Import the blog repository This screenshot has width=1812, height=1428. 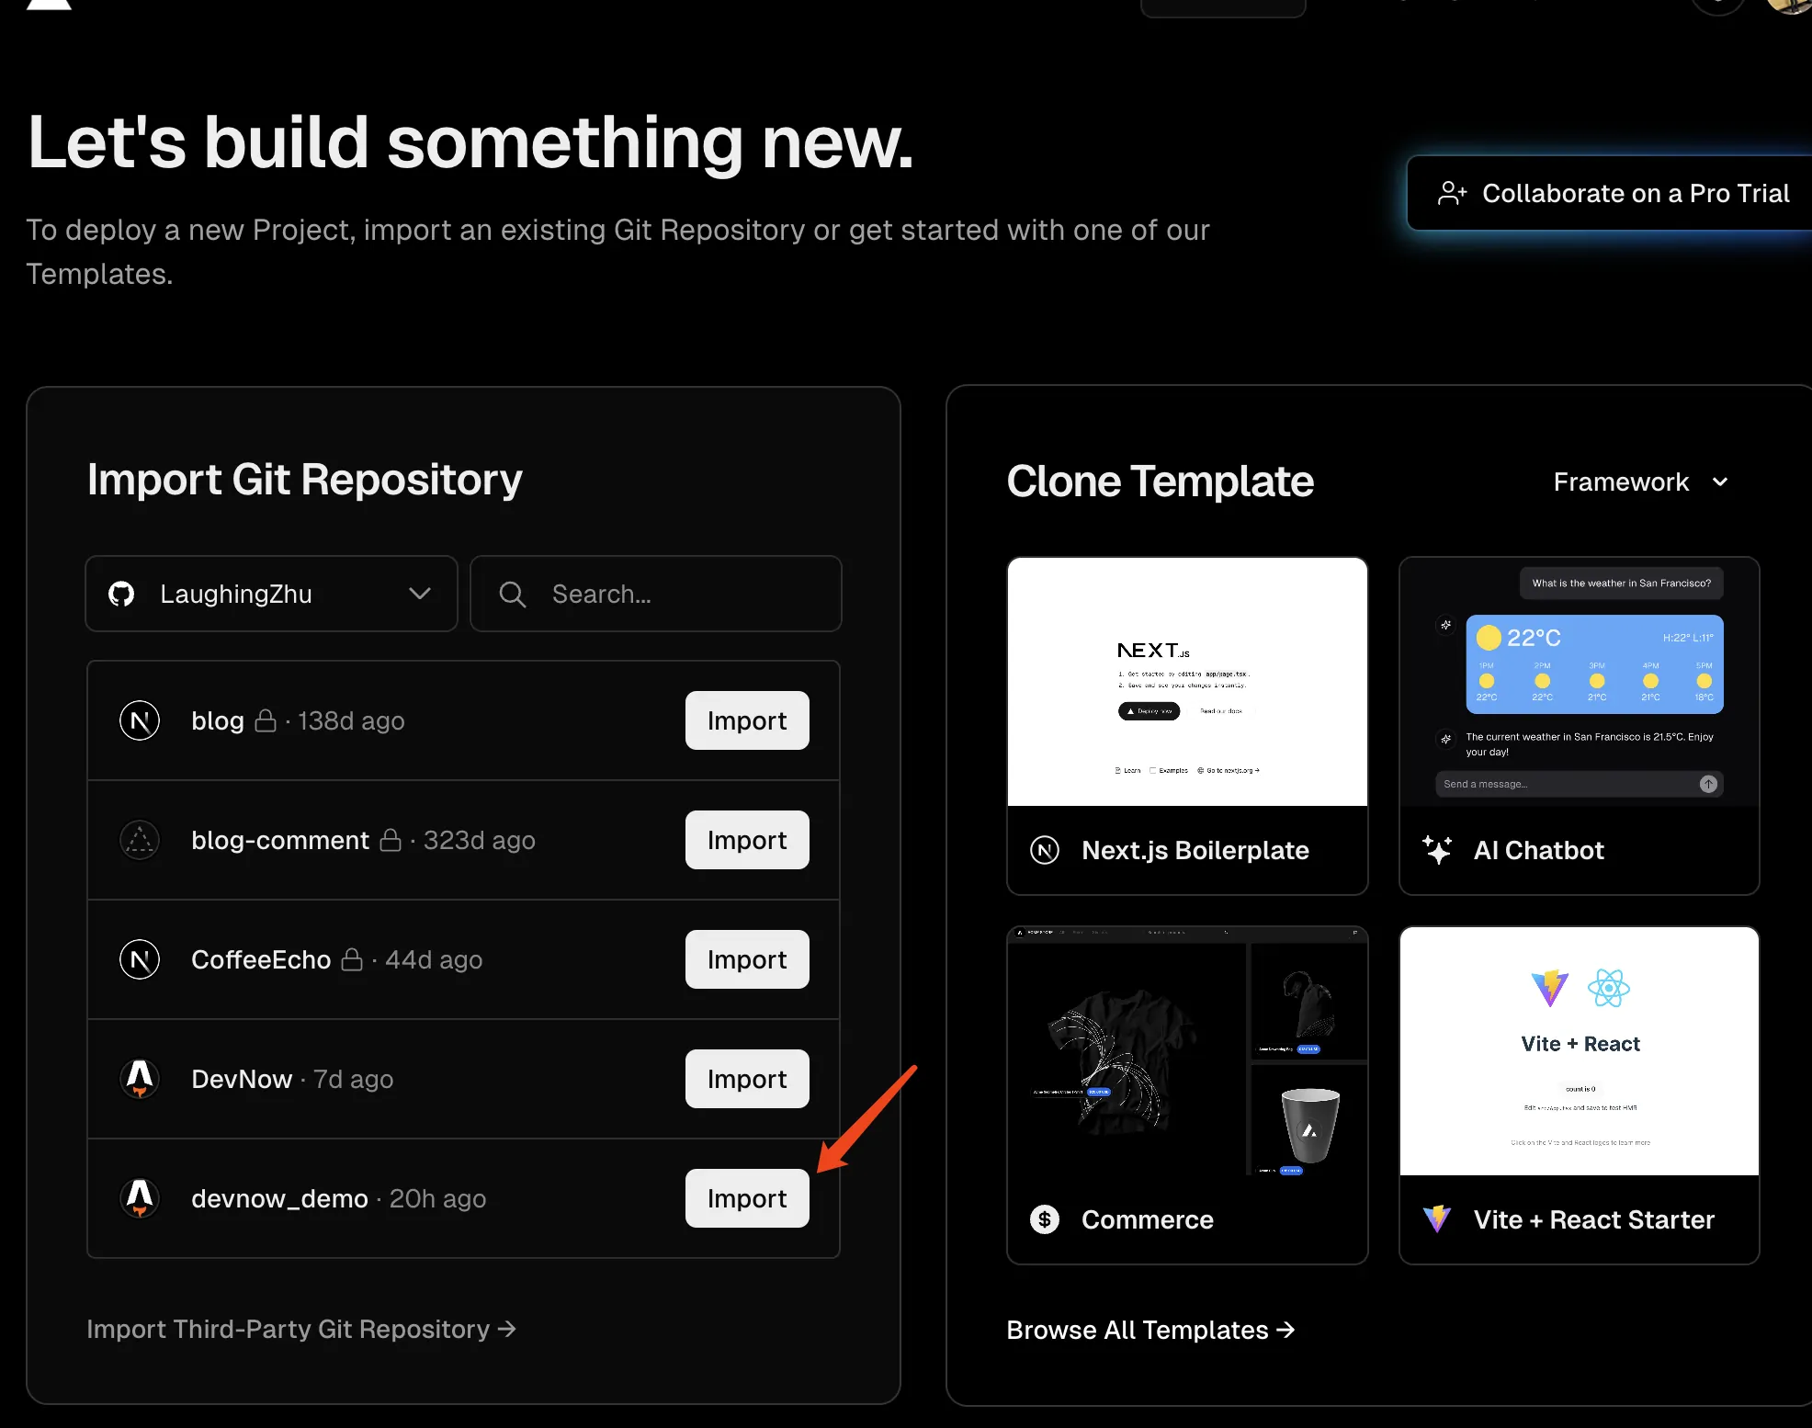click(747, 720)
